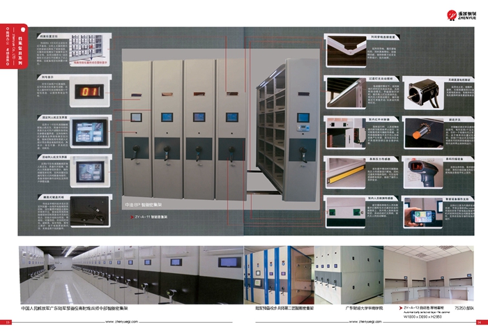Screen dimensions: 488x331
Task: Select the hidden keyboard drawer photo
Action: coord(91,210)
